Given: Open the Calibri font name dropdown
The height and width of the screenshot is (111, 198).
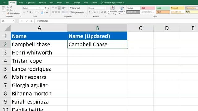Looking at the screenshot, I should click(37, 8).
